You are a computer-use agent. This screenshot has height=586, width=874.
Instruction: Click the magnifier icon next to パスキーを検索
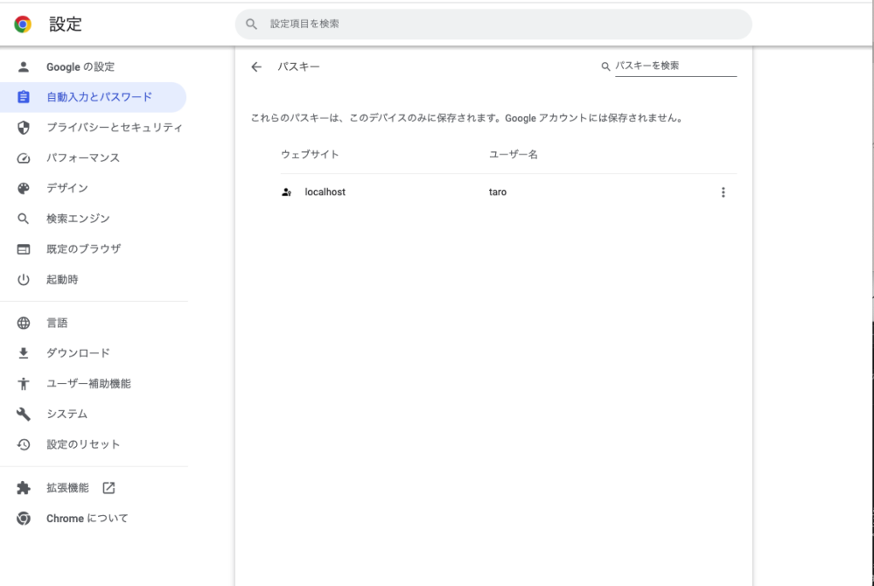605,67
